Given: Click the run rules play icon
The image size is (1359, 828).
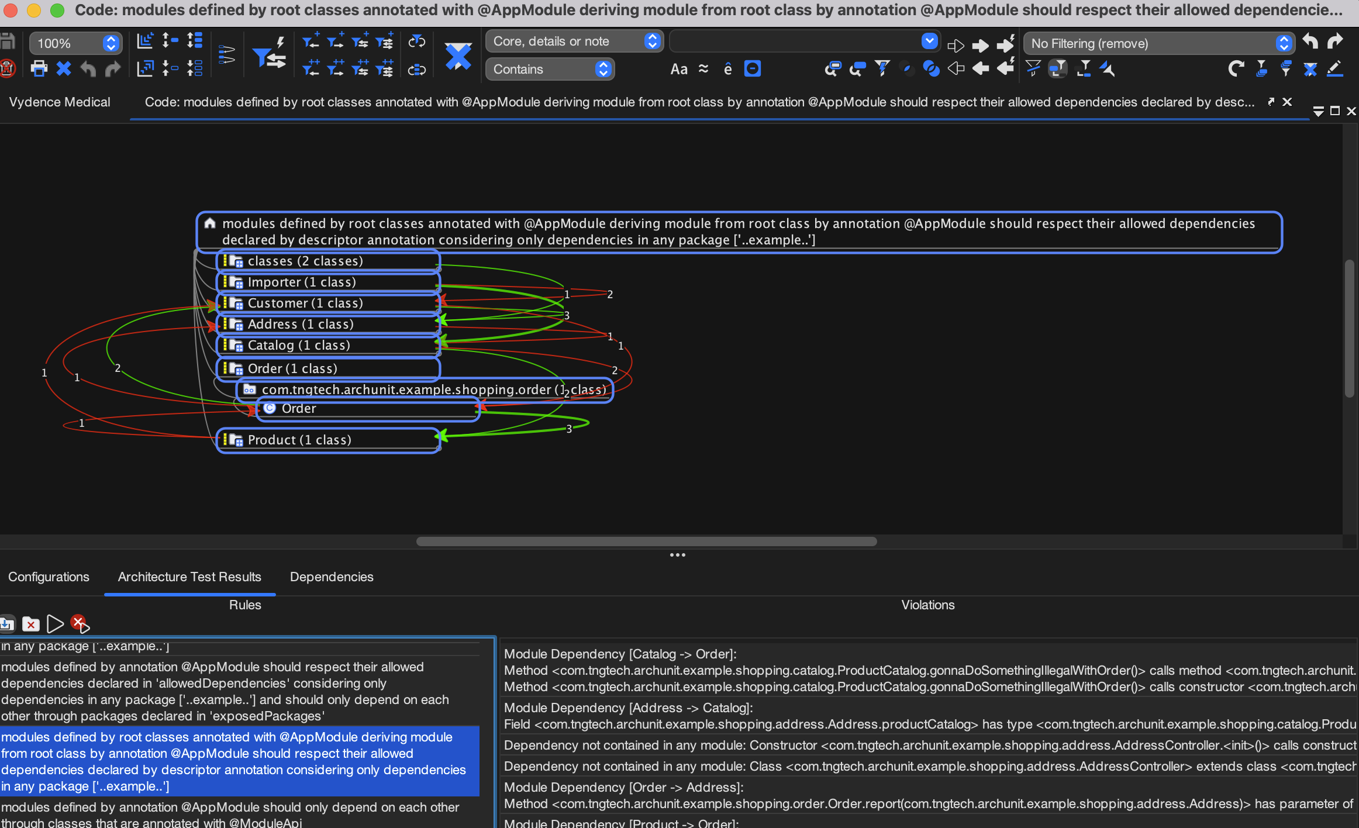Looking at the screenshot, I should point(55,624).
